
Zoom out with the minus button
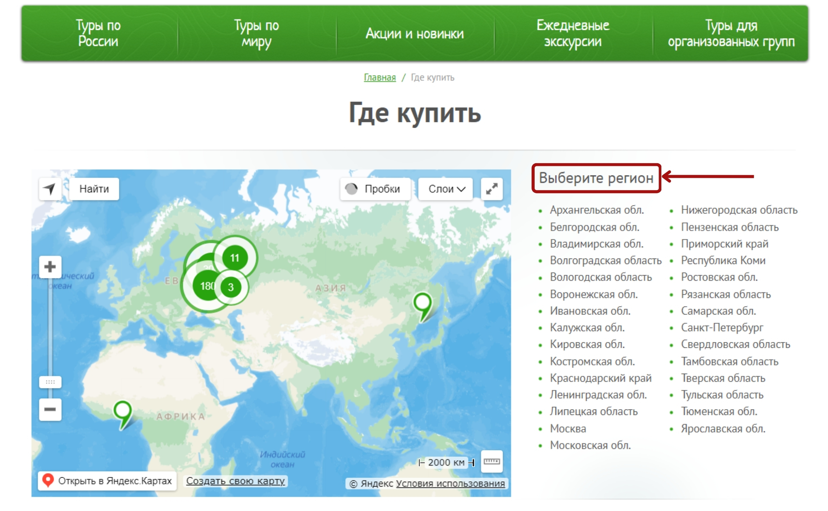pos(50,409)
